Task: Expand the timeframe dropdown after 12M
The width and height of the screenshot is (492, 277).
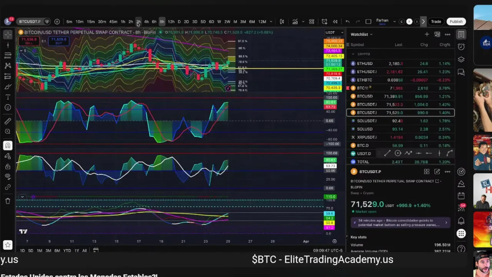Action: click(271, 22)
